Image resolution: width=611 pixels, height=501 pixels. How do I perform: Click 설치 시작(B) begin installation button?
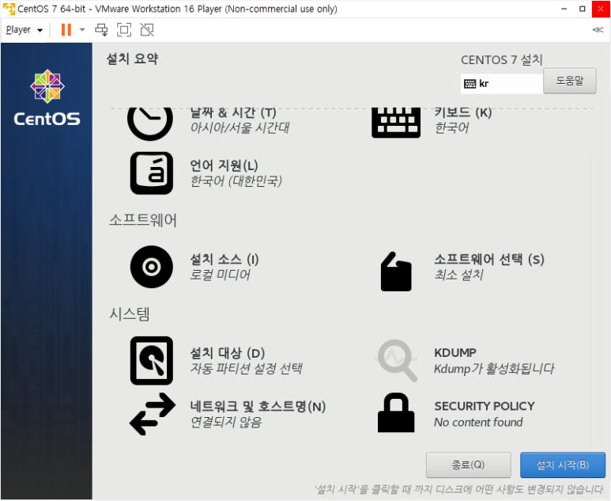click(x=563, y=465)
